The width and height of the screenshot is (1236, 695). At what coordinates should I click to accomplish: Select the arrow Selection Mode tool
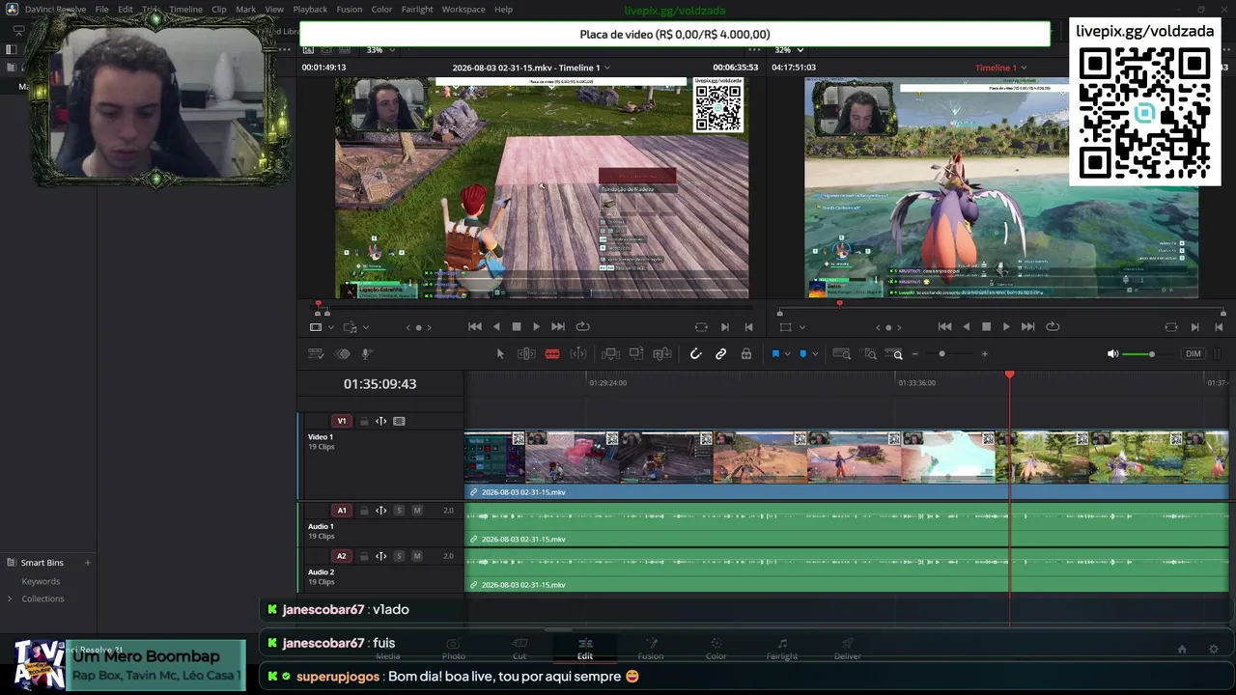500,354
